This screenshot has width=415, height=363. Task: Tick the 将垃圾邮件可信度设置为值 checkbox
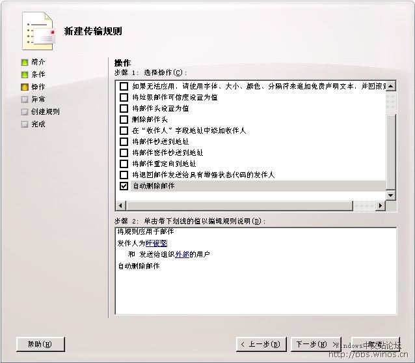(x=124, y=97)
